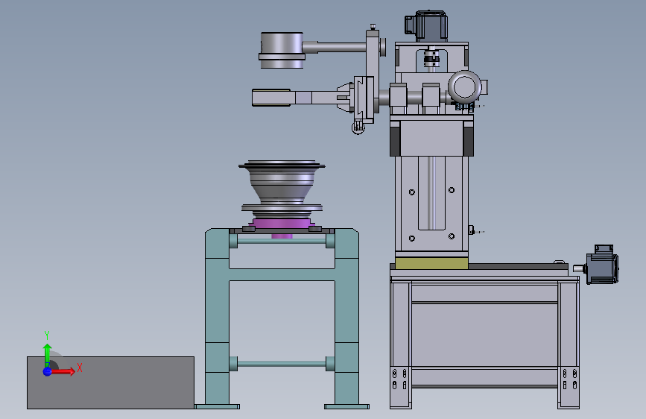Image resolution: width=646 pixels, height=419 pixels.
Task: Pick the magenta adapter under the wheel rim
Action: click(282, 224)
